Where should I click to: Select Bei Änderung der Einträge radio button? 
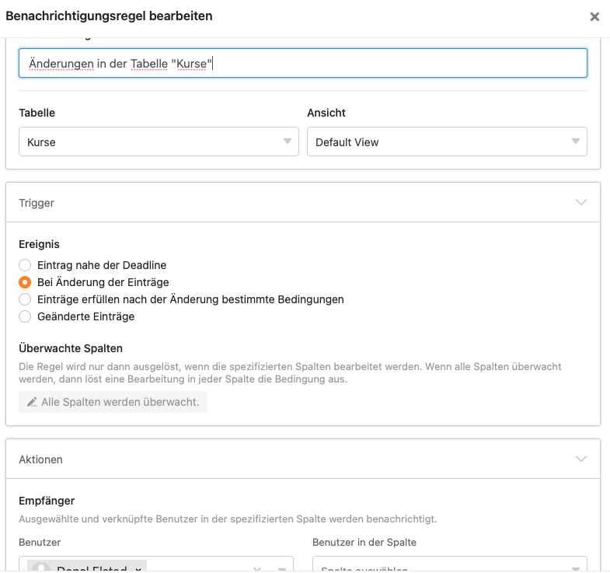25,283
